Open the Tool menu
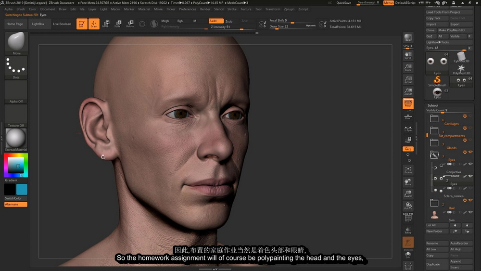 (x=258, y=9)
